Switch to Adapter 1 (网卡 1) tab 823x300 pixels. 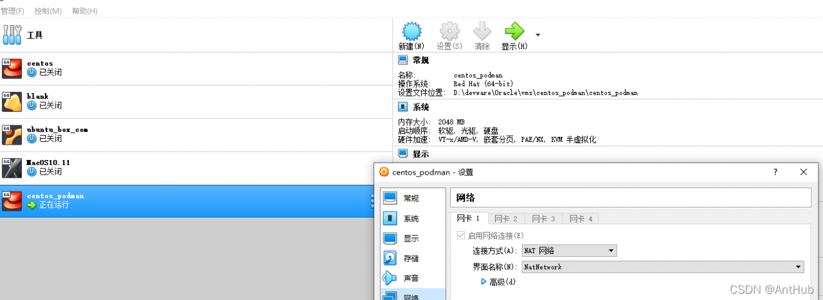coord(469,219)
